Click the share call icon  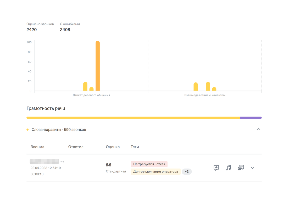[x=216, y=168]
